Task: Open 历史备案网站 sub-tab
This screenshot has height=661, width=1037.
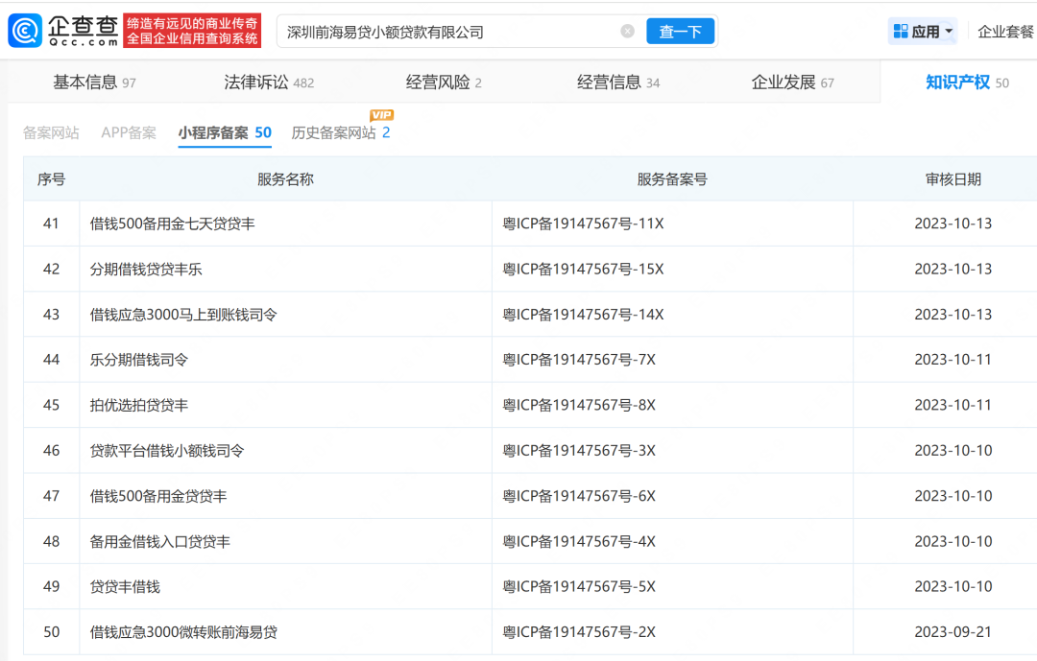Action: (341, 132)
